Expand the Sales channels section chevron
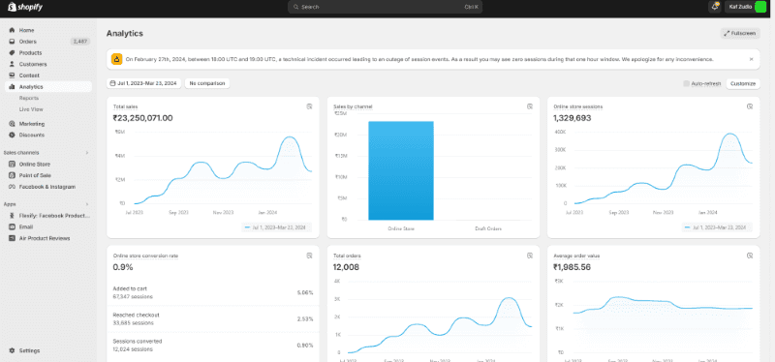The height and width of the screenshot is (362, 775). pos(87,153)
